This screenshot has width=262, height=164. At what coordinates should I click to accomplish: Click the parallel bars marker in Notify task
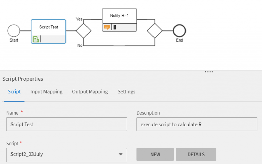pos(114,27)
